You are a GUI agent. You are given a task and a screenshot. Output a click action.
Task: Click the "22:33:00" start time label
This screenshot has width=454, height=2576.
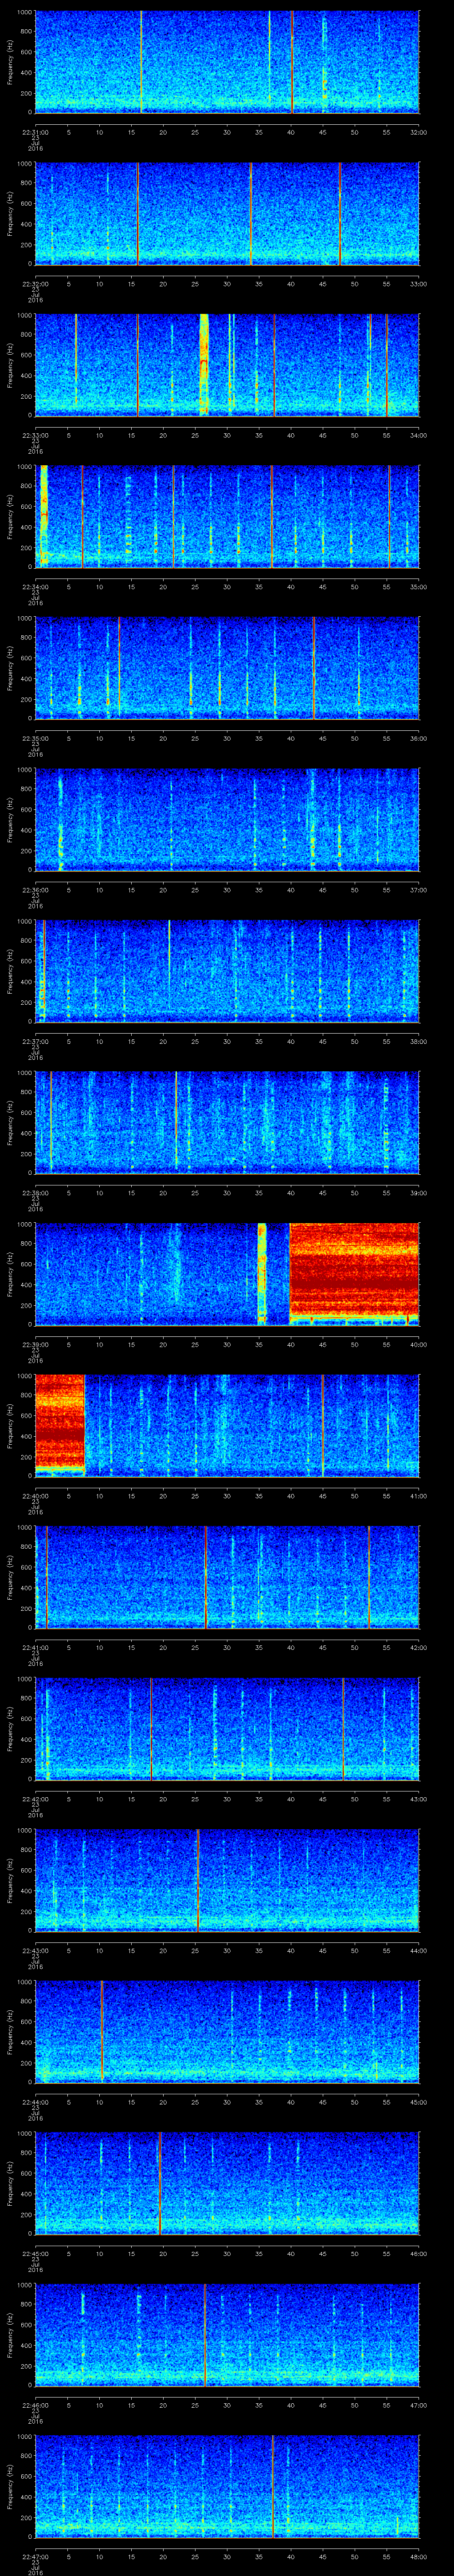click(35, 435)
